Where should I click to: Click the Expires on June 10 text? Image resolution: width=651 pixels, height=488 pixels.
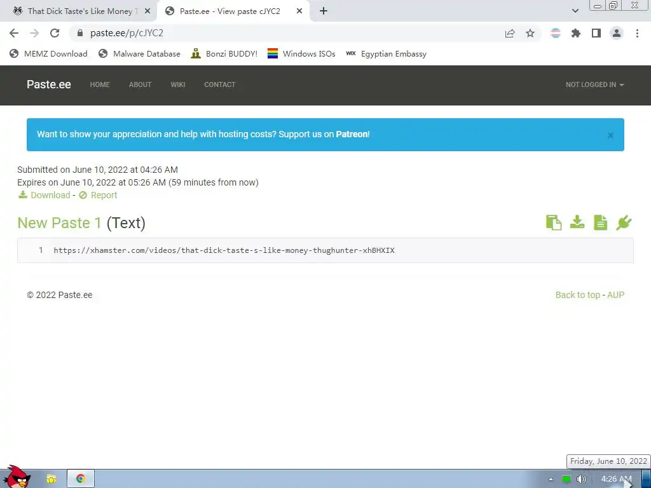click(138, 182)
